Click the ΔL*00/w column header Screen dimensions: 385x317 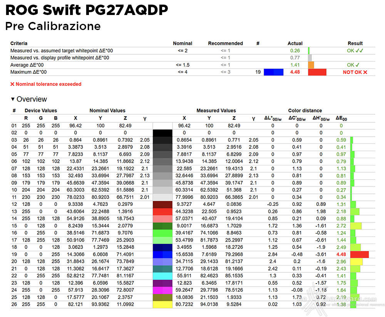[273, 118]
